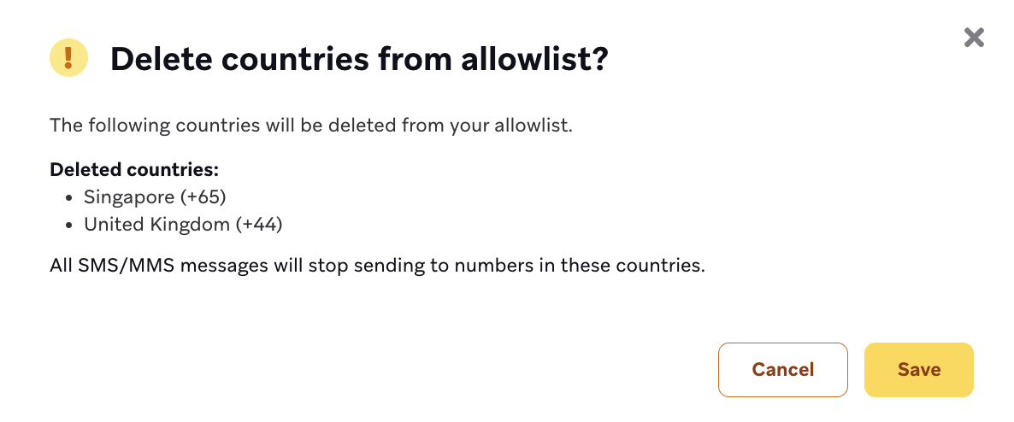Screen dimensions: 1014x422
Task: Click the bullet point beside Singapore
Action: (x=71, y=198)
